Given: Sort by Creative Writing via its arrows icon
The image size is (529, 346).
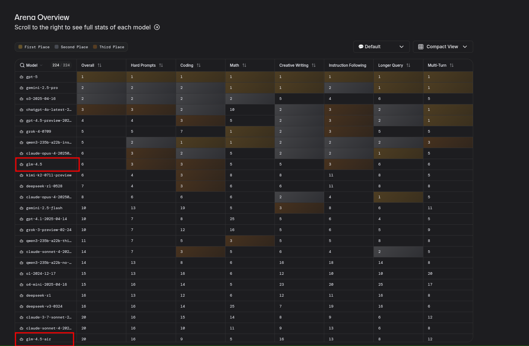Looking at the screenshot, I should pyautogui.click(x=314, y=65).
